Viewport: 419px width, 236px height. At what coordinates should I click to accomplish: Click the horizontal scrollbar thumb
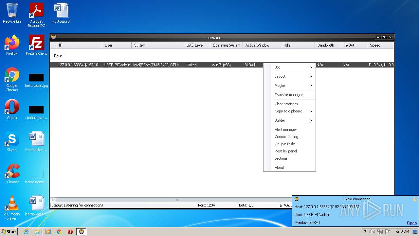177,200
